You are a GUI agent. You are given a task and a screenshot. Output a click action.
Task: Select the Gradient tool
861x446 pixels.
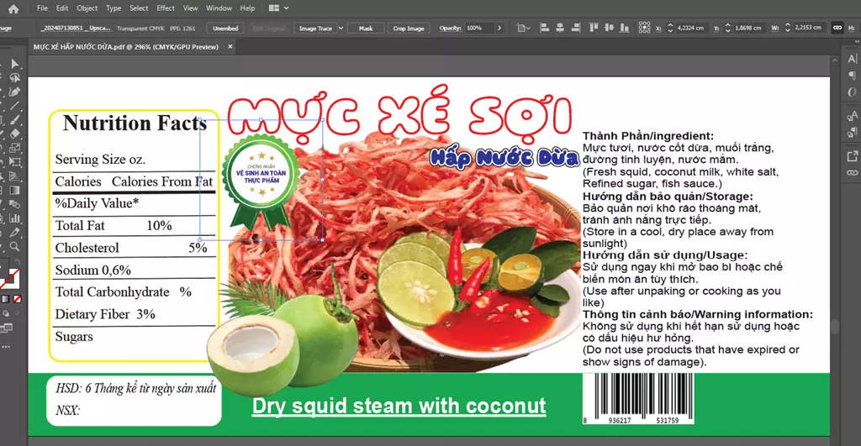tap(15, 190)
